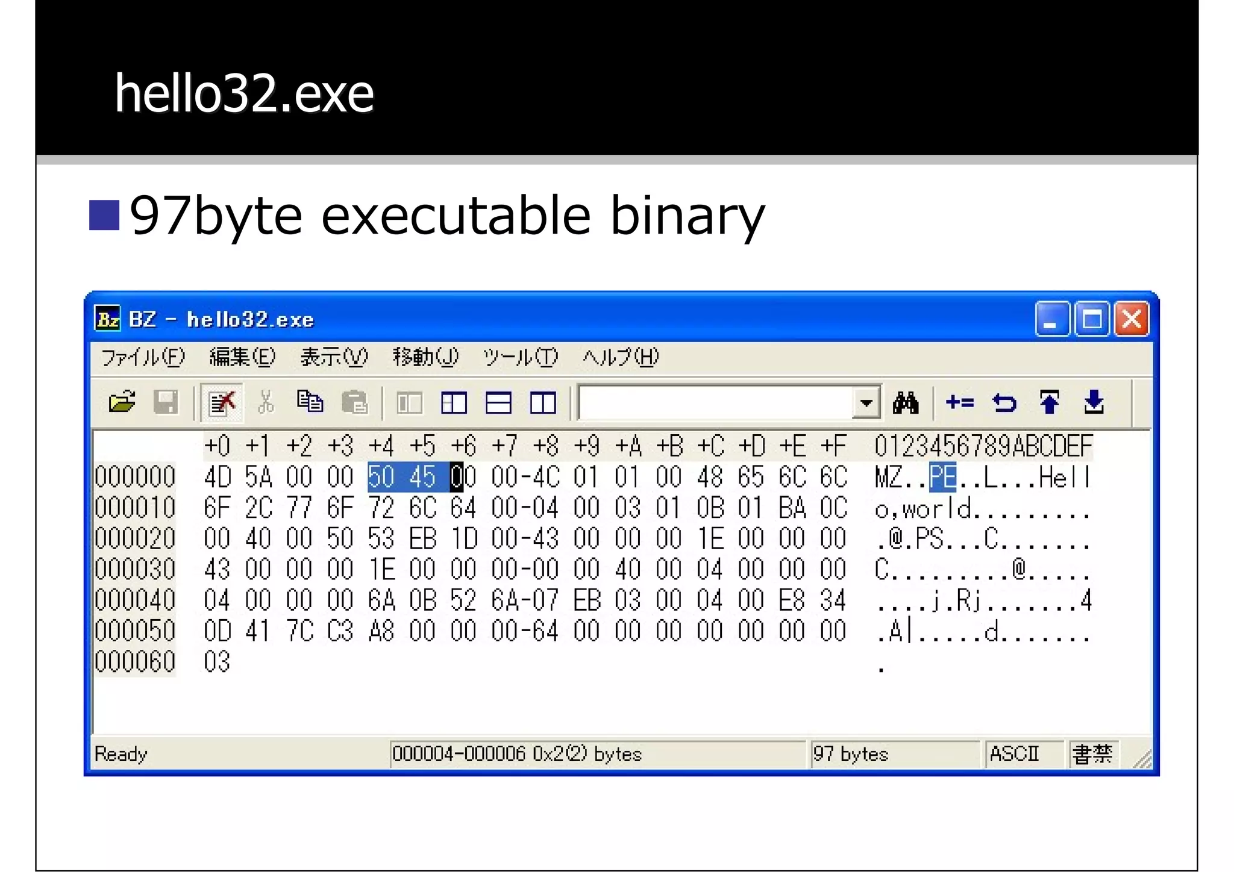Select the horizontal split view icon
This screenshot has width=1234, height=872.
click(x=498, y=402)
